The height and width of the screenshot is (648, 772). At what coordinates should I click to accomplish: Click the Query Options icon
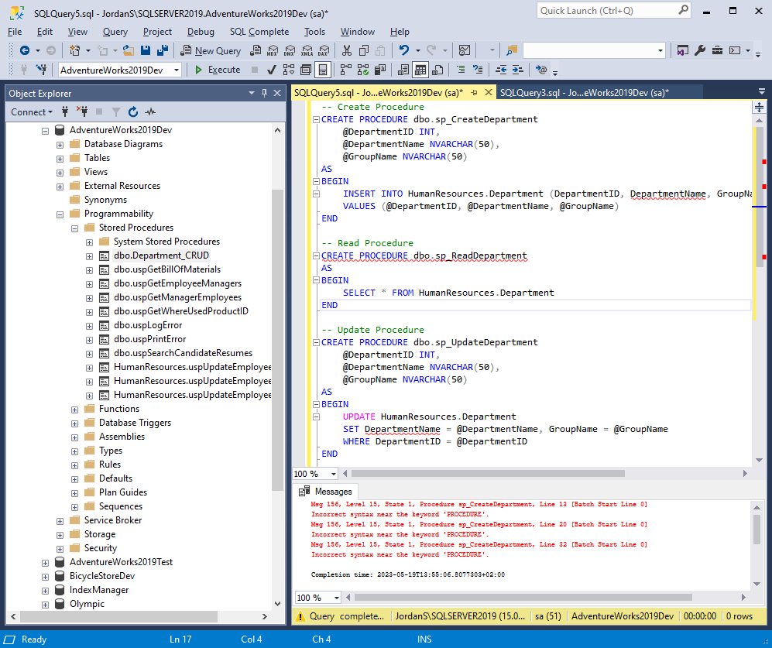306,70
